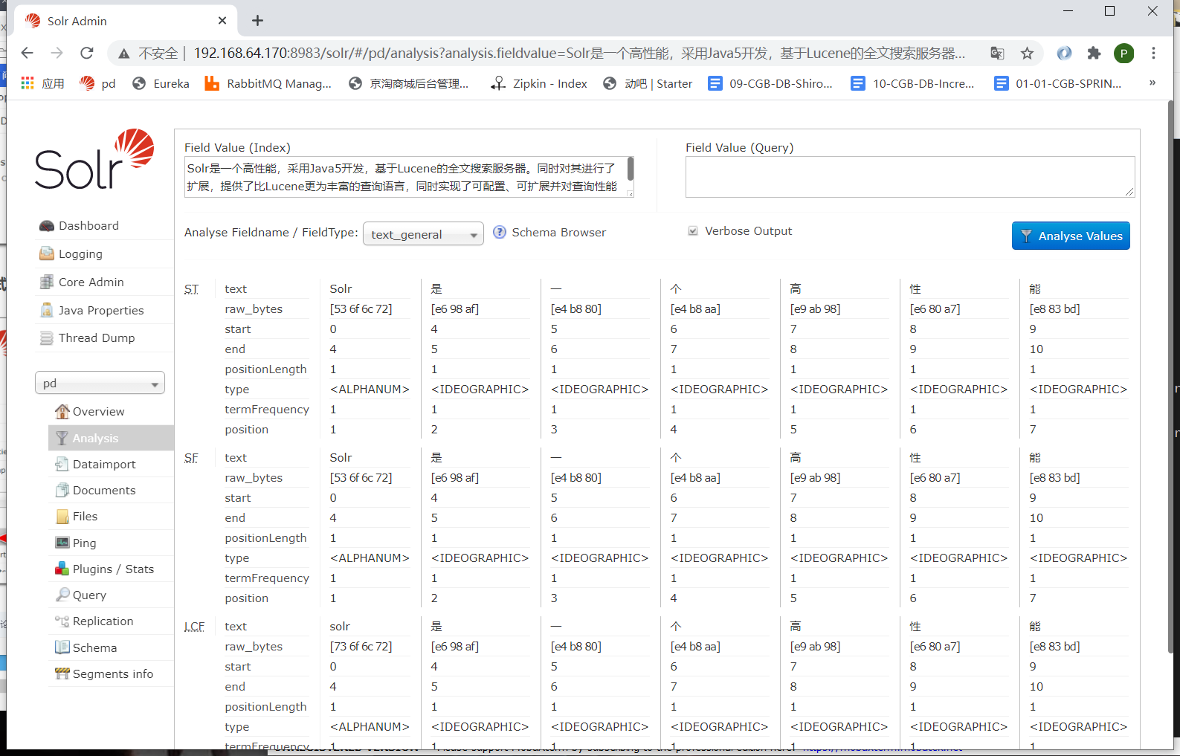Image resolution: width=1180 pixels, height=756 pixels.
Task: Open the browser extensions puzzle icon
Action: pyautogui.click(x=1094, y=53)
